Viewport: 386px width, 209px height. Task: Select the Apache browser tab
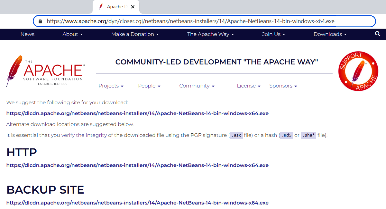point(116,7)
